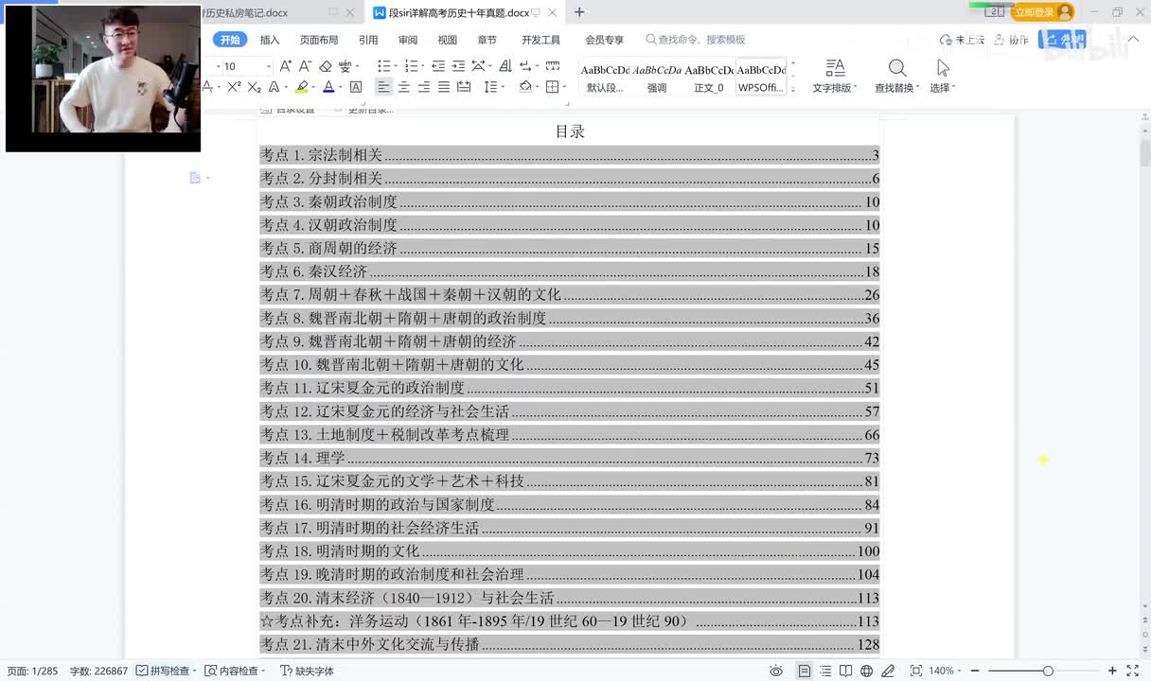Click the zoom in plus button
1151x681 pixels.
pos(1111,671)
